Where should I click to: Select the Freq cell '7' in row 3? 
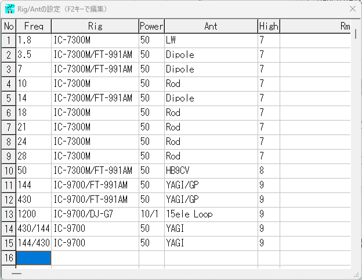coord(34,70)
